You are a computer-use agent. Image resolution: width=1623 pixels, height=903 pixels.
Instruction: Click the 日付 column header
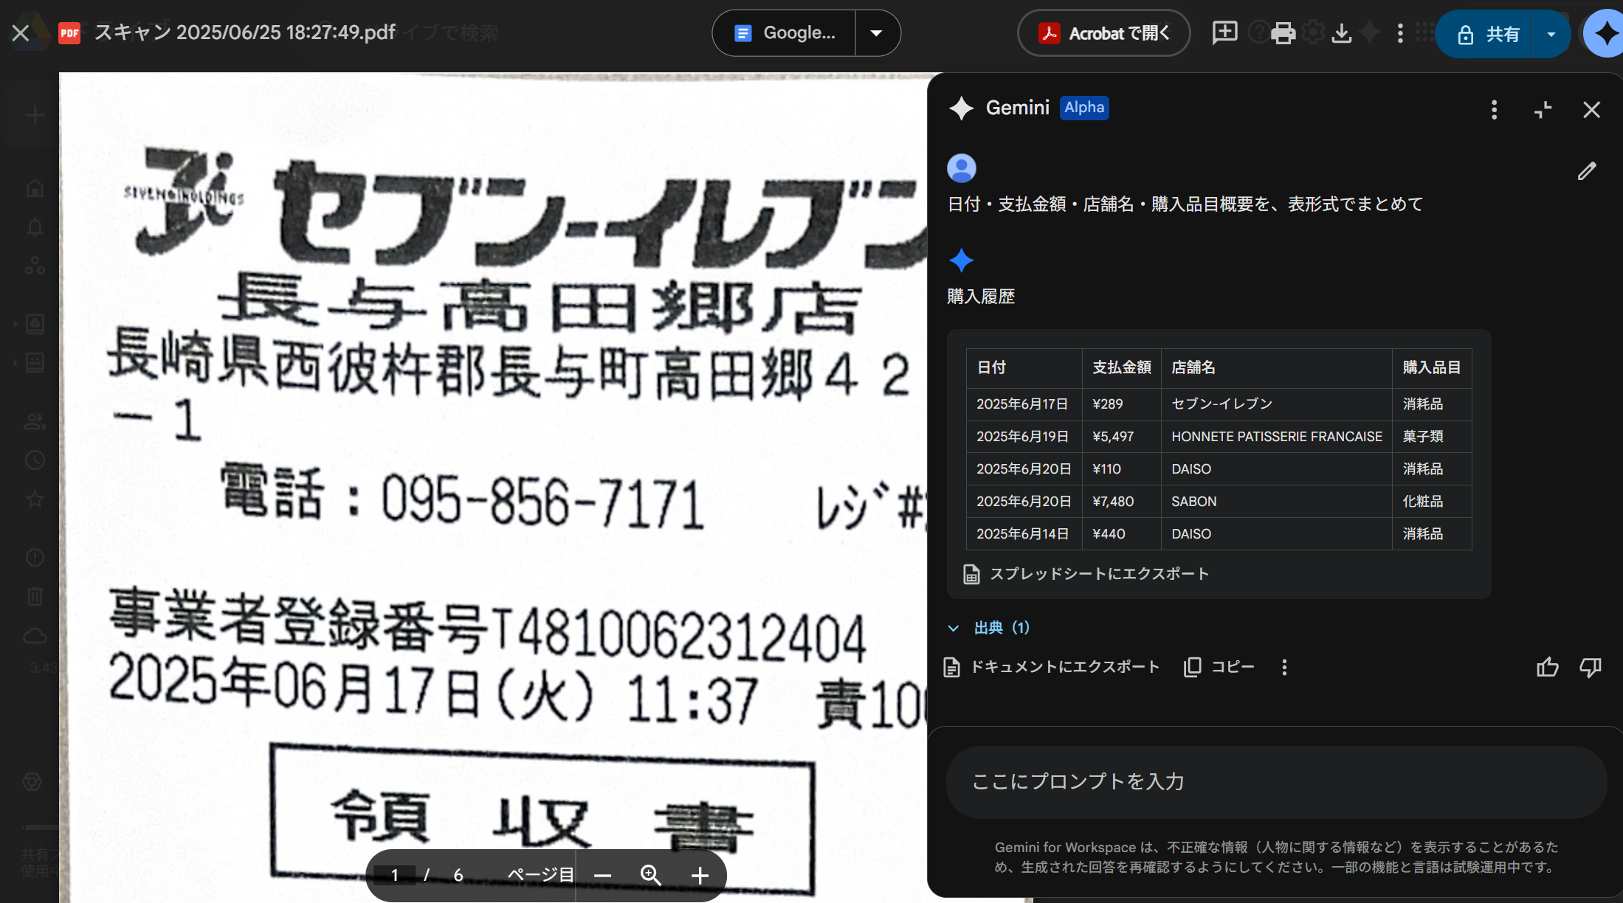(1024, 368)
